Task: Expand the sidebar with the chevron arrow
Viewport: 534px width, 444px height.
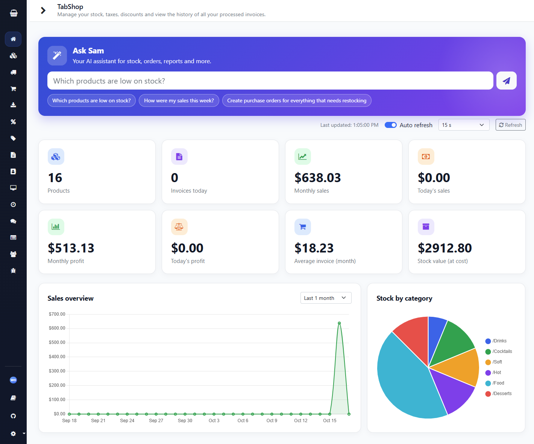Action: [x=43, y=11]
